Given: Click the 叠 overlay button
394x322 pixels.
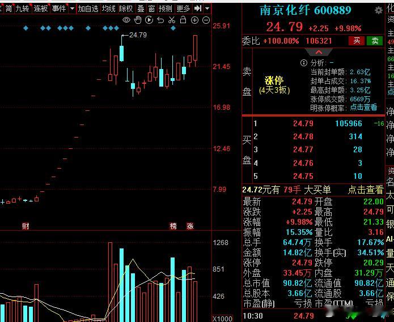Looking at the screenshot, I should [141, 9].
